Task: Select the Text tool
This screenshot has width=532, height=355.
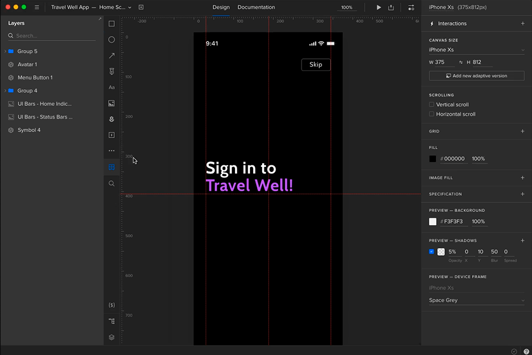Action: [111, 88]
